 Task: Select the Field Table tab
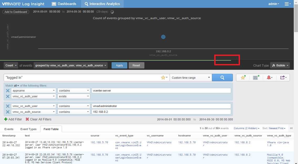click(x=51, y=129)
